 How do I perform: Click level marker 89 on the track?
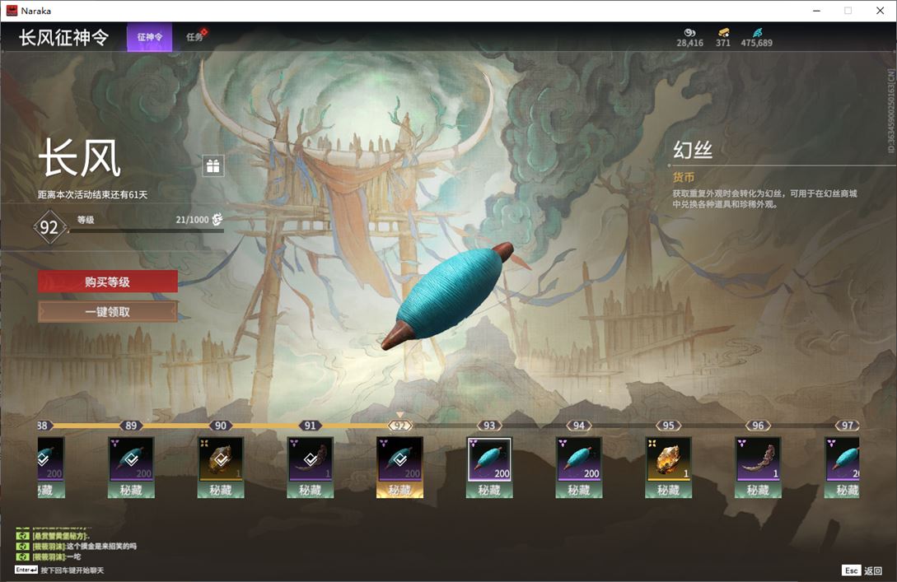point(131,426)
